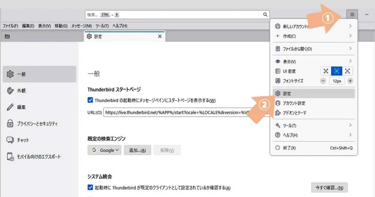Choose compact UI density icon

[326, 71]
